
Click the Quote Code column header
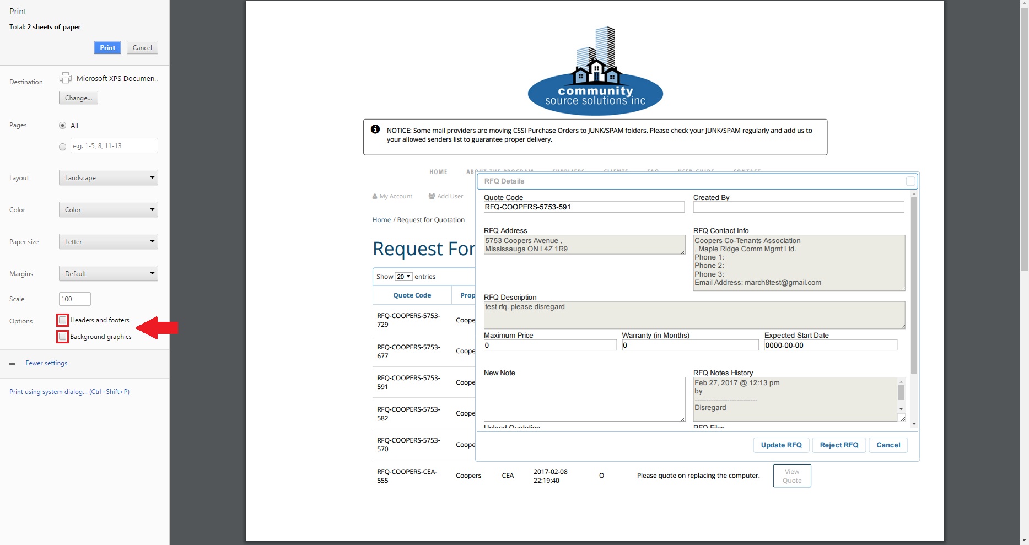coord(412,295)
